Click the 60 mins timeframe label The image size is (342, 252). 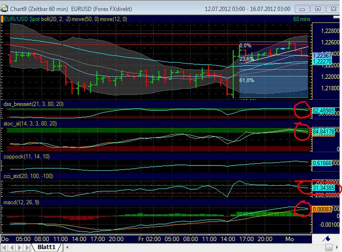pyautogui.click(x=301, y=19)
